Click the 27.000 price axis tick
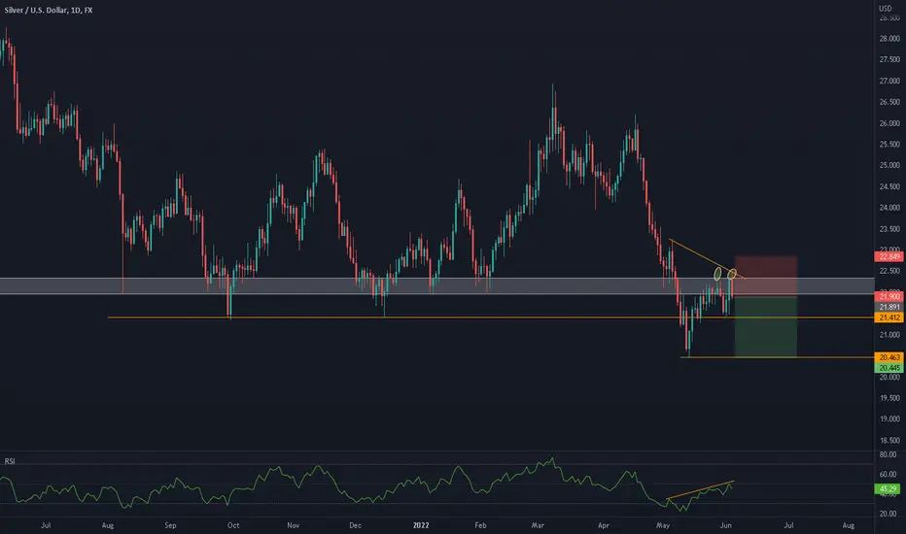906x534 pixels. tap(889, 81)
